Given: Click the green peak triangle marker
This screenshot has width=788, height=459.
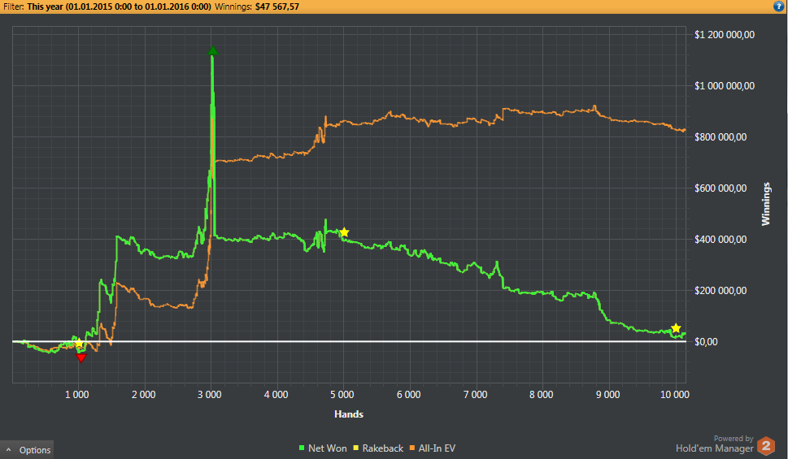Looking at the screenshot, I should click(212, 50).
